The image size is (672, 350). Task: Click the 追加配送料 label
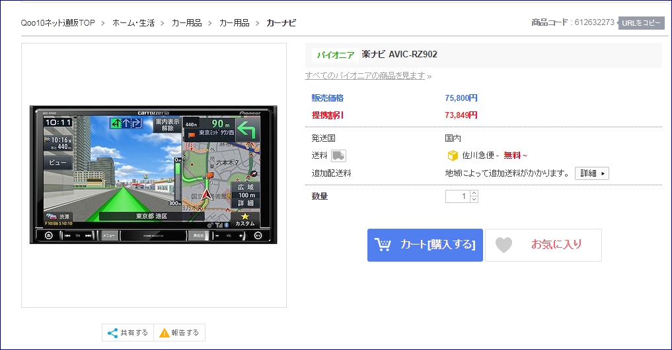pos(331,173)
